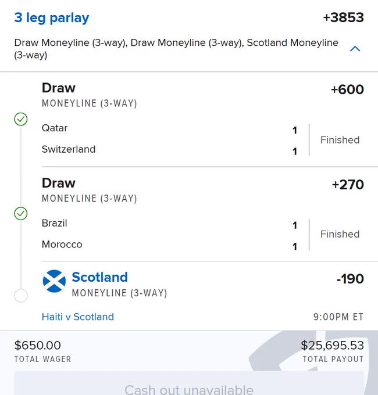
Task: Click the +3853 parlay odds
Action: click(344, 17)
